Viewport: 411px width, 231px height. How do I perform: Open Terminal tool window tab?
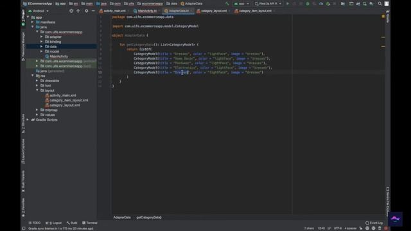click(x=90, y=223)
